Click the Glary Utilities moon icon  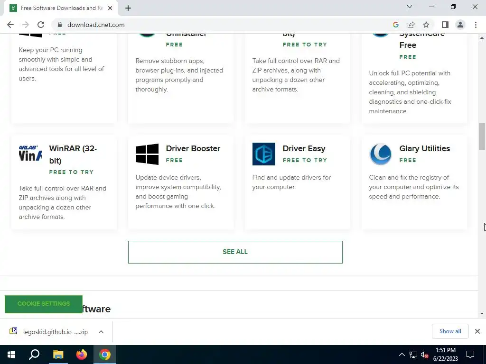pos(380,154)
